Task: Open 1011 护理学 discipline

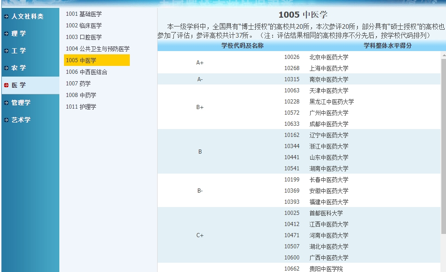Action: point(81,107)
